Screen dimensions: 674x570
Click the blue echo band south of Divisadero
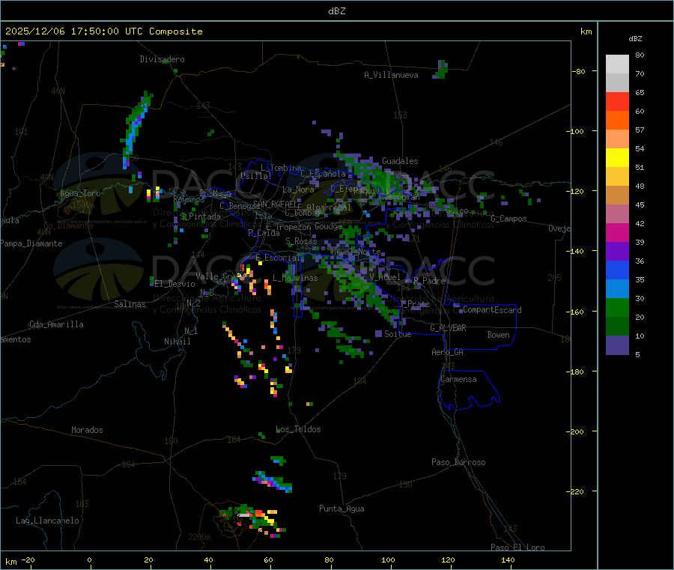[x=136, y=129]
